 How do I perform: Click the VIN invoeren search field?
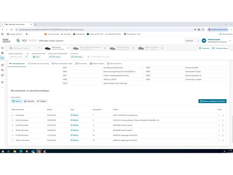point(24,48)
